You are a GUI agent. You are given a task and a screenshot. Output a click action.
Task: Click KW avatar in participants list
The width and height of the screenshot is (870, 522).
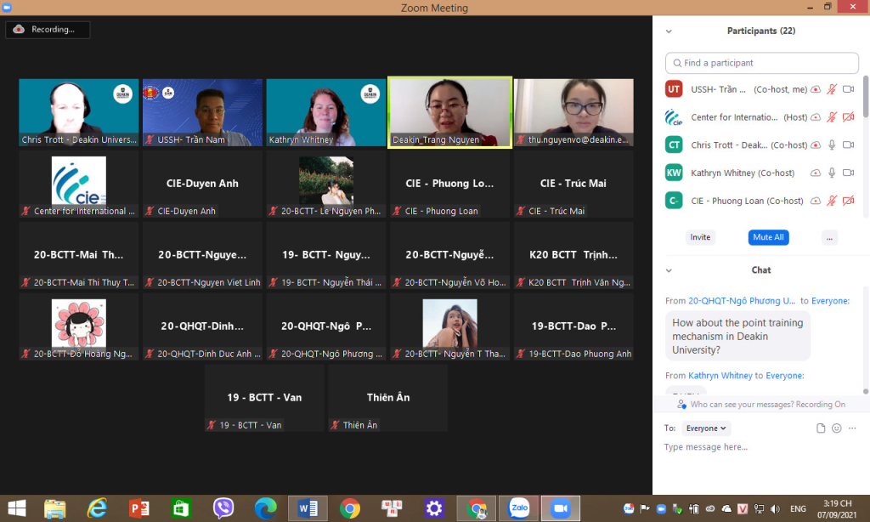[674, 173]
